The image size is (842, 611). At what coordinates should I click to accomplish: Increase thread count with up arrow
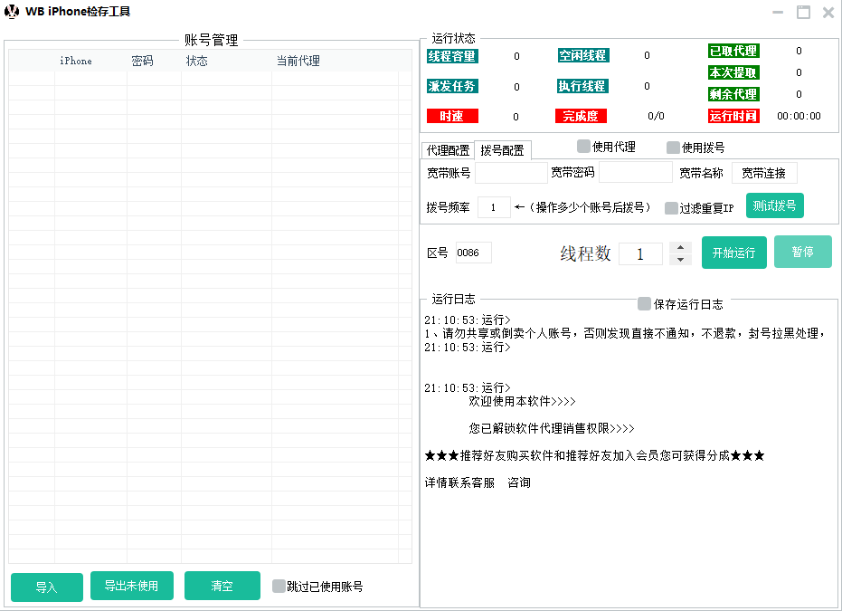pos(680,248)
